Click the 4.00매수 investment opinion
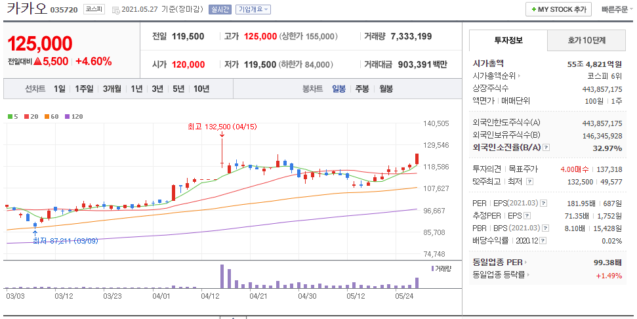The height and width of the screenshot is (319, 637). click(574, 169)
